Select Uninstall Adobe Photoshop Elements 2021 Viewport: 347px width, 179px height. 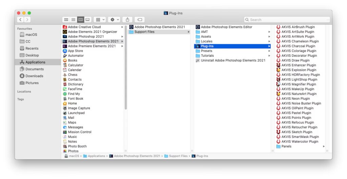[x=233, y=60]
